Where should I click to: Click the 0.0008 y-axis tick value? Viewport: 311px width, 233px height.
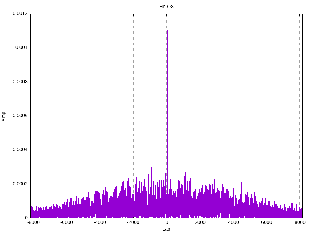tap(20, 82)
